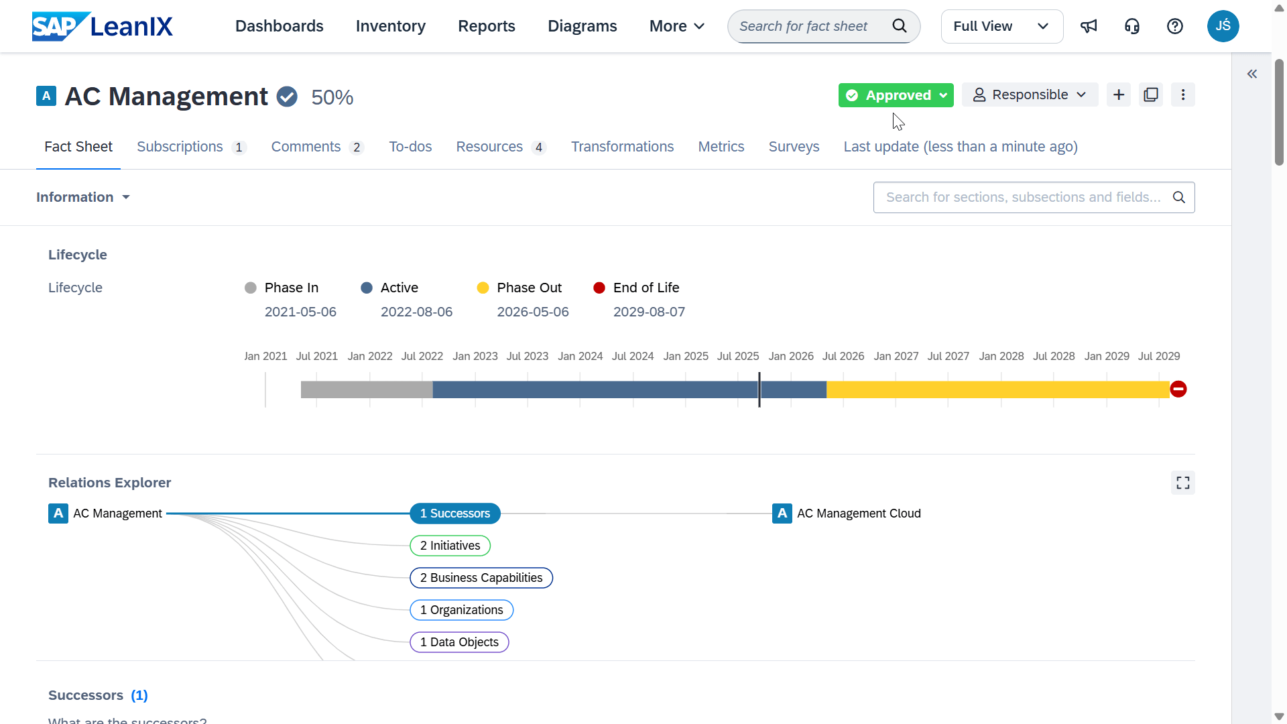
Task: Collapse the right side panel chevrons
Action: point(1252,74)
